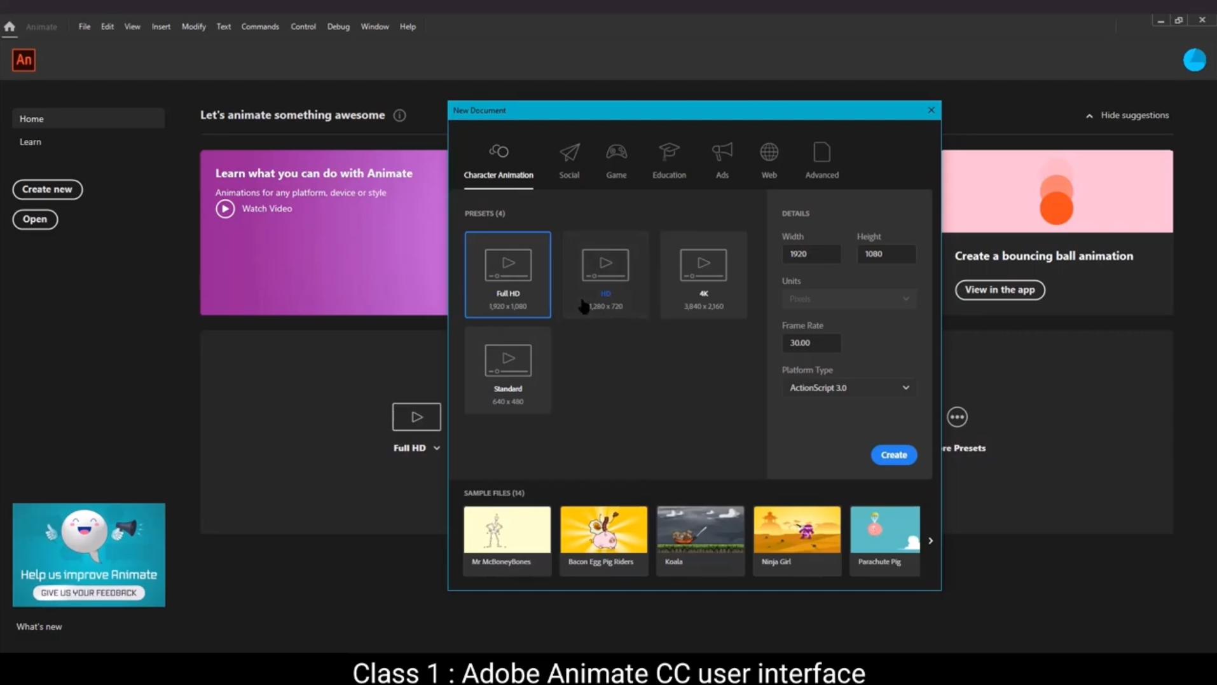This screenshot has height=685, width=1217.
Task: Show next sample files with the arrow
Action: coord(930,541)
